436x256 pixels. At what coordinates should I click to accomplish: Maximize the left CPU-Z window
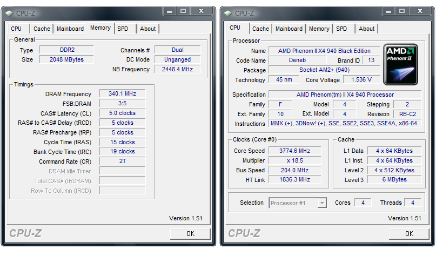click(x=183, y=11)
